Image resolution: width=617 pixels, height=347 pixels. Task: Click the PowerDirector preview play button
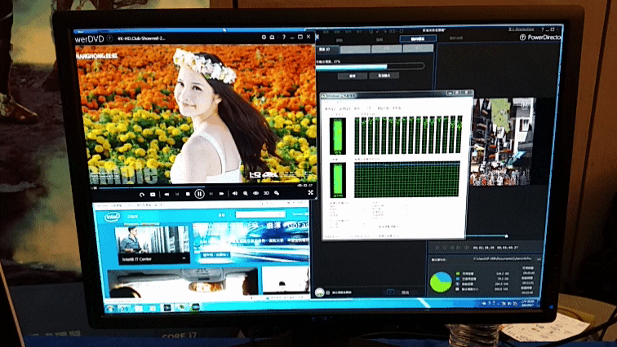coord(437,248)
